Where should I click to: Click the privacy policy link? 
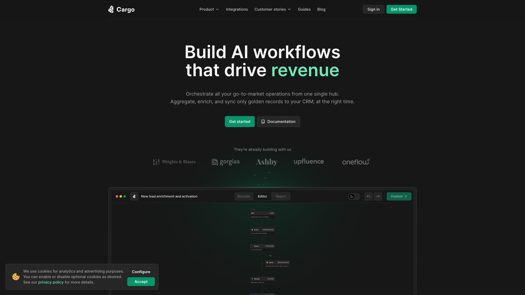(x=51, y=282)
